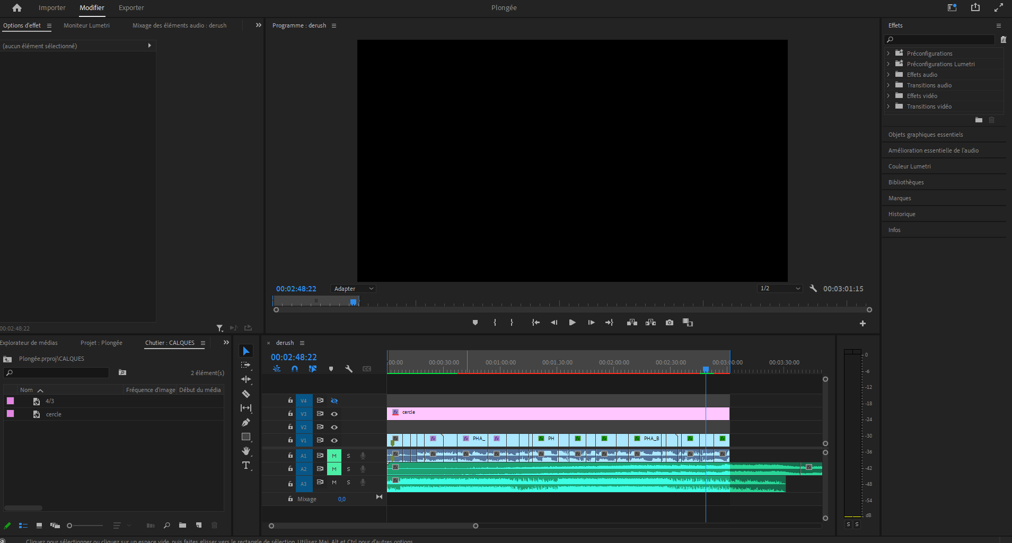The width and height of the screenshot is (1012, 543).
Task: Open timeline display settings wrench
Action: click(349, 369)
